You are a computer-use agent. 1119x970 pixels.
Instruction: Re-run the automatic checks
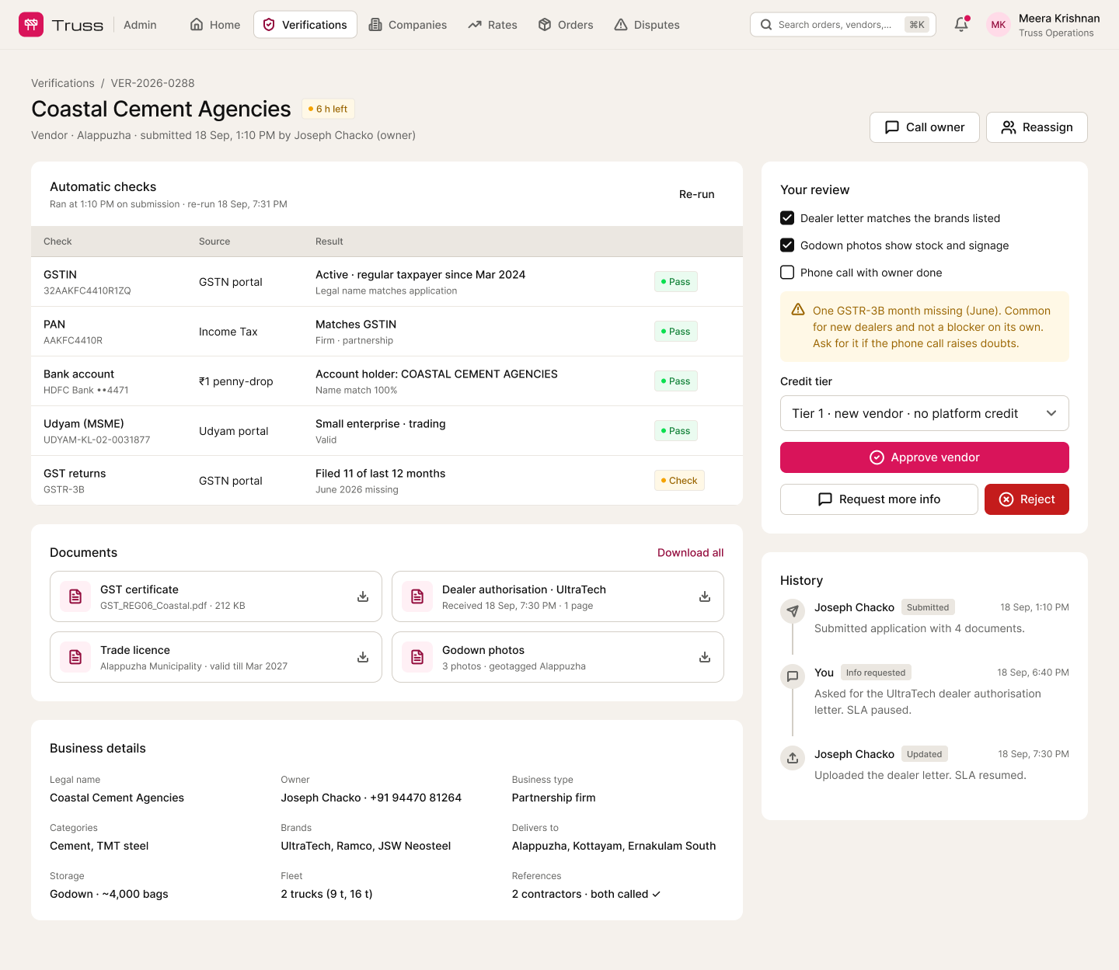(697, 194)
